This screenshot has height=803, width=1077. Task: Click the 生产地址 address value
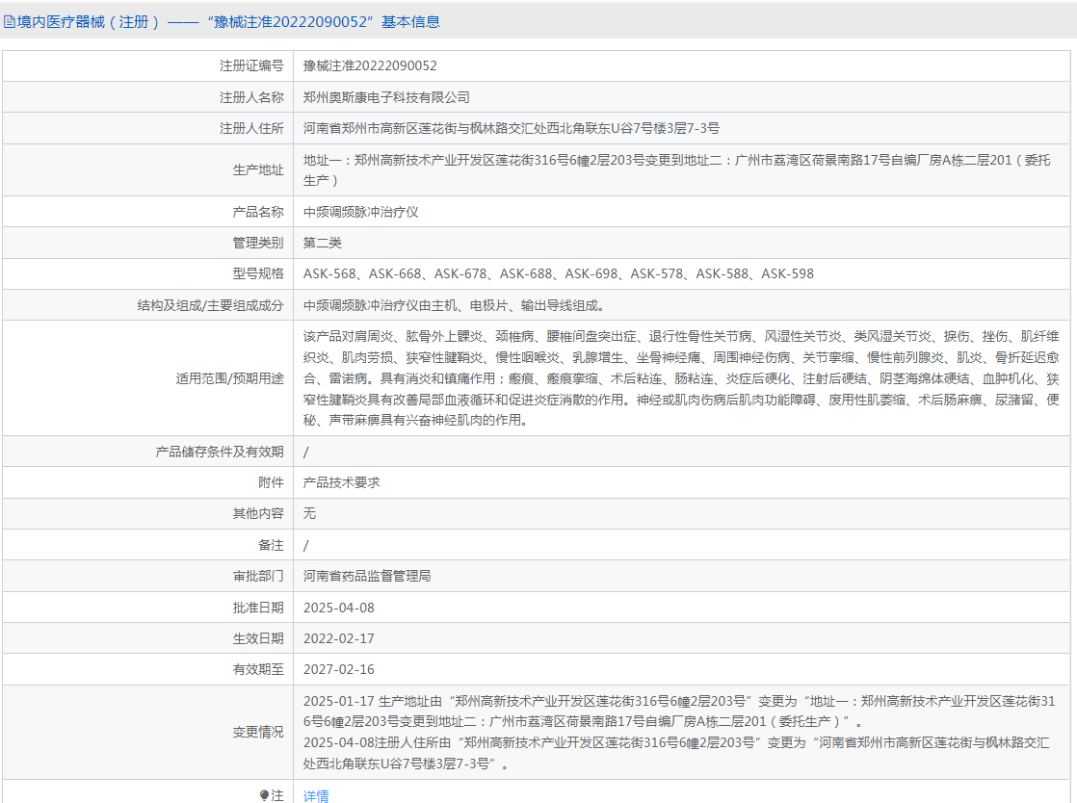(676, 170)
